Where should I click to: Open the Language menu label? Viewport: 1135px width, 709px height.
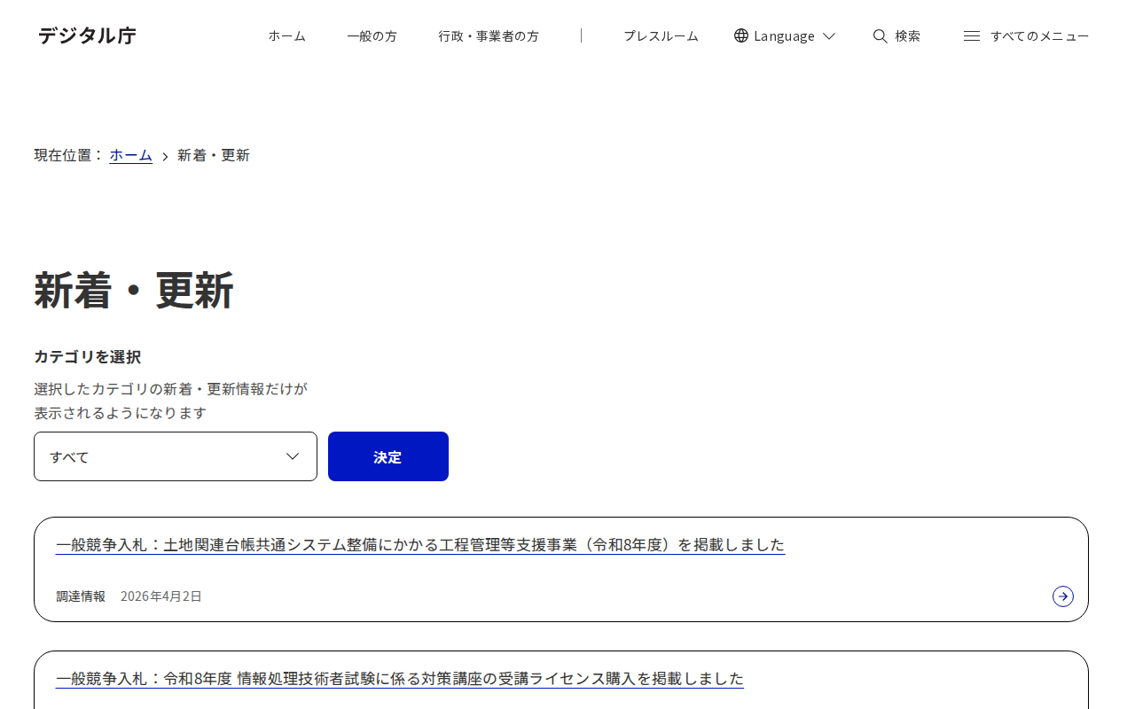[x=784, y=35]
